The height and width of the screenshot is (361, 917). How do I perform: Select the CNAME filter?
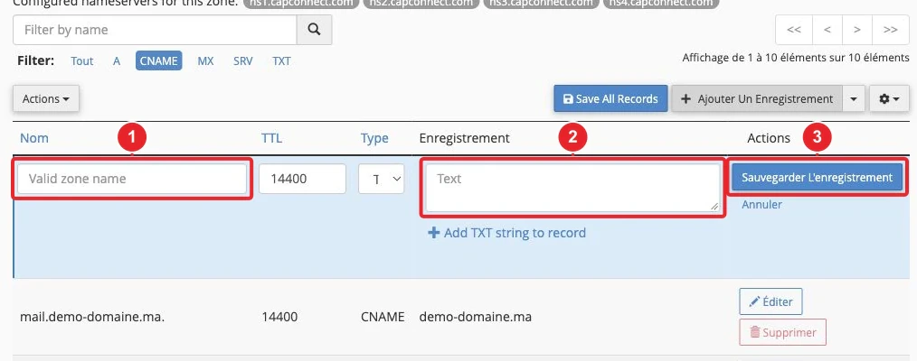[159, 60]
